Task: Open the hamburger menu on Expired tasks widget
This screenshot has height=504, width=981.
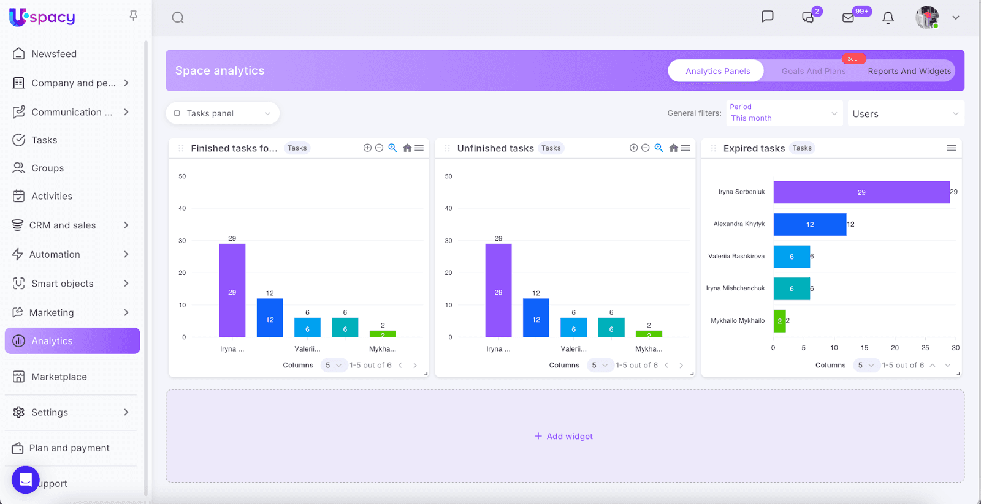Action: click(951, 148)
